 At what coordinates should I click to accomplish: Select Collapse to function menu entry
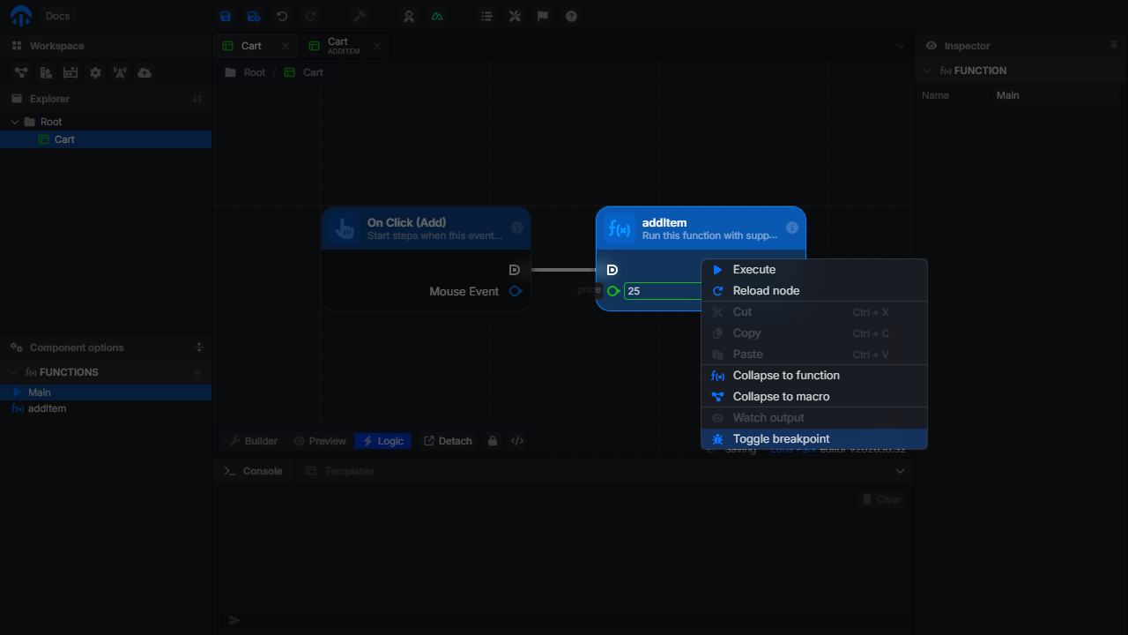pos(814,376)
